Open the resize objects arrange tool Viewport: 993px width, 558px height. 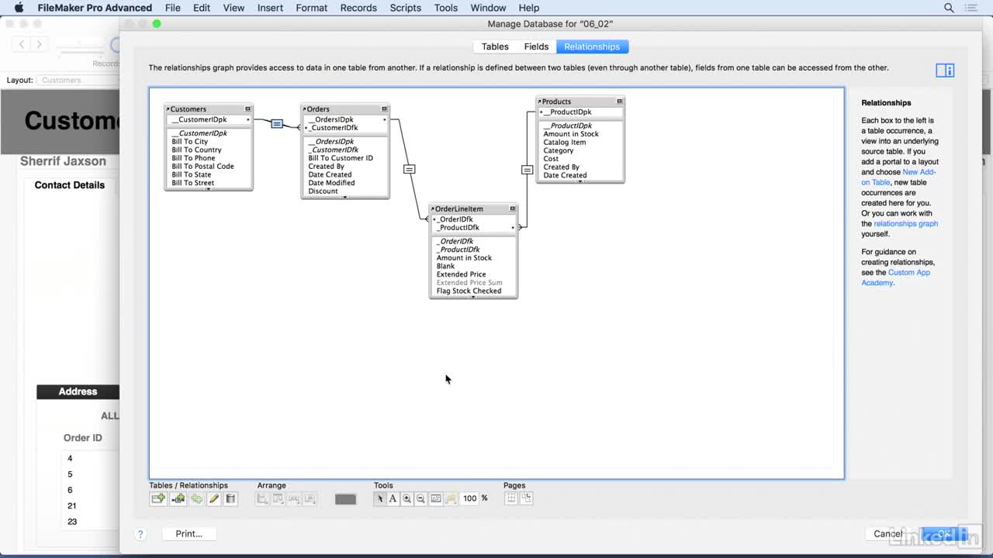coord(310,499)
